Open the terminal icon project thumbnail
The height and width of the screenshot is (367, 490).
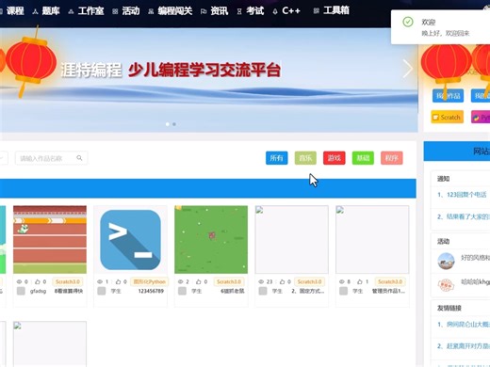130,240
